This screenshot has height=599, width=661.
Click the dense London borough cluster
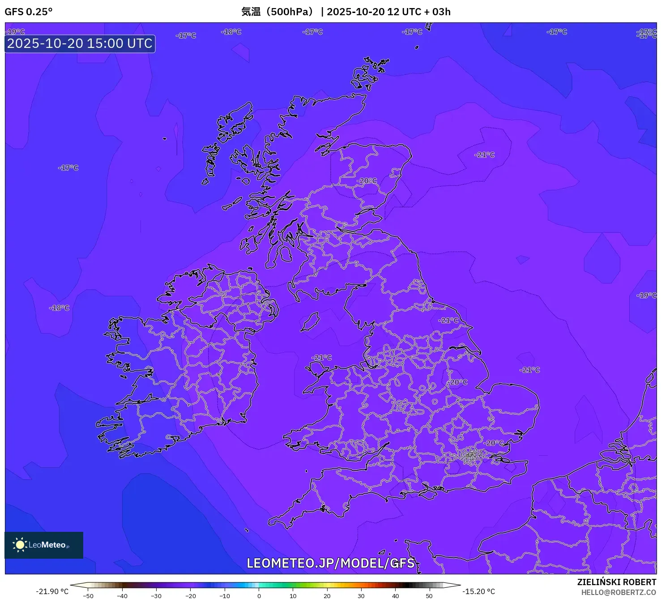point(471,456)
